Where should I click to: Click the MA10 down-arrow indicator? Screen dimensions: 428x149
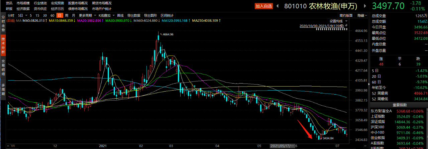click(x=74, y=21)
